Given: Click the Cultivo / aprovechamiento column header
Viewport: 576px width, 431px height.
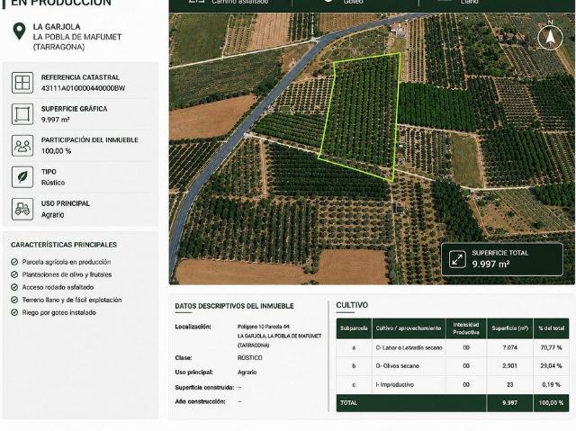Looking at the screenshot, I should (x=409, y=328).
